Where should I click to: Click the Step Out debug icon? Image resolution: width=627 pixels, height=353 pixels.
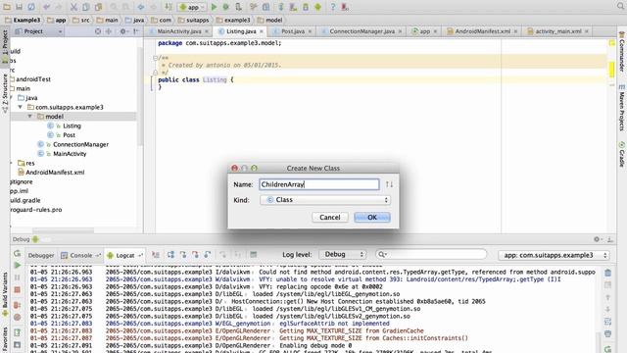pyautogui.click(x=208, y=255)
